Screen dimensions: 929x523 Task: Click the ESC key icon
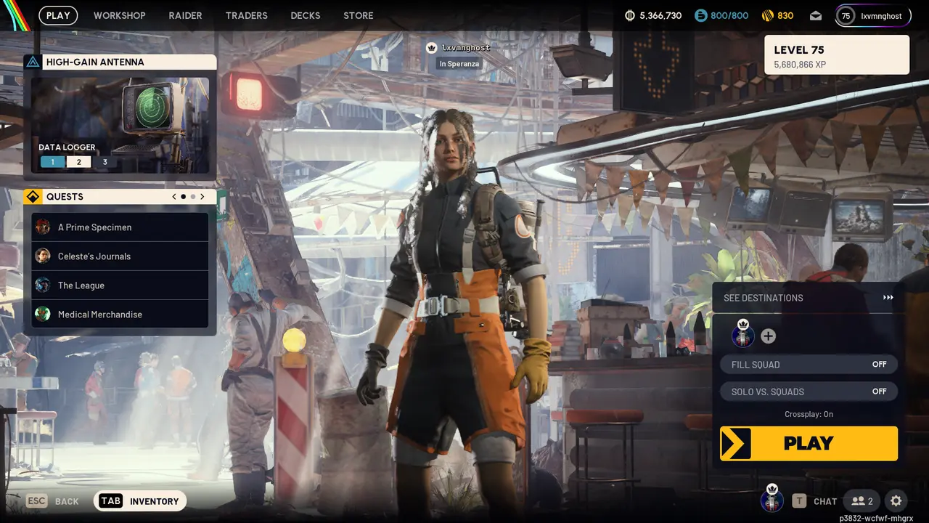[x=37, y=501]
